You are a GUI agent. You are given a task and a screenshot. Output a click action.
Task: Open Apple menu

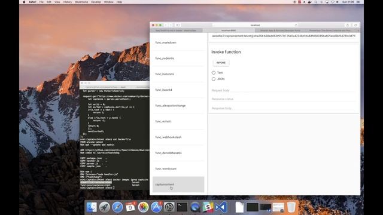coord(24,2)
